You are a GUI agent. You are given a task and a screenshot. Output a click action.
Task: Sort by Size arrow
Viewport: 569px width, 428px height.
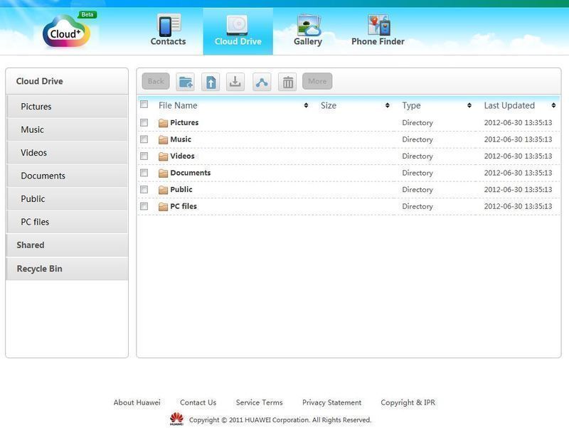point(388,105)
